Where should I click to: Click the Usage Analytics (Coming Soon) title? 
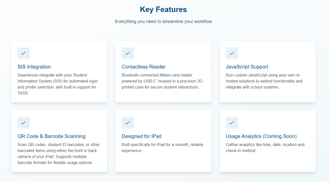[x=261, y=136]
